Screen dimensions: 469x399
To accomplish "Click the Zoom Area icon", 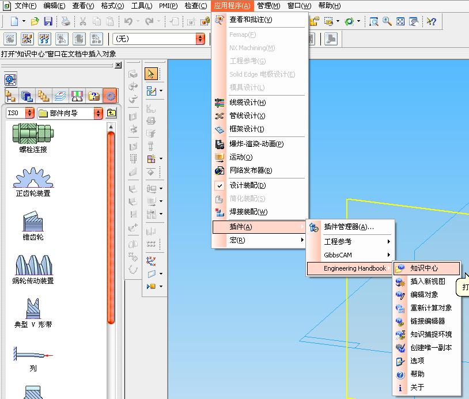I will [x=374, y=21].
